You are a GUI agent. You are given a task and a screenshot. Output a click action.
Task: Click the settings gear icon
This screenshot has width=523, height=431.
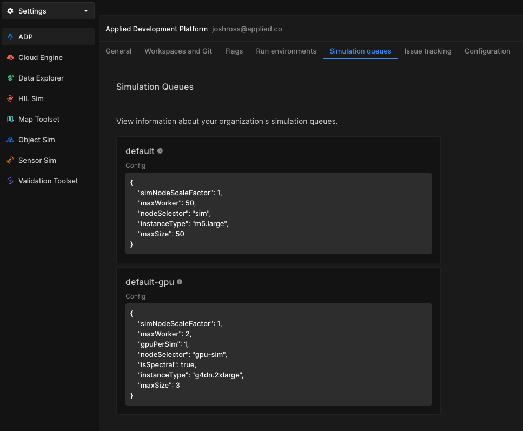pos(9,10)
